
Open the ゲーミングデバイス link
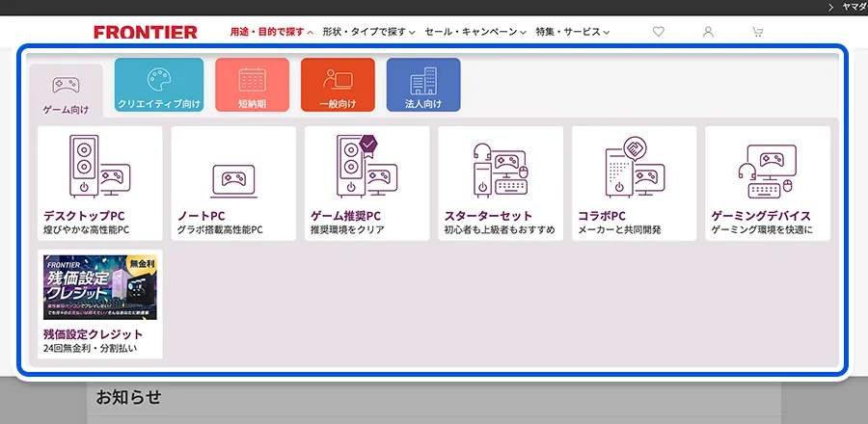point(761,216)
